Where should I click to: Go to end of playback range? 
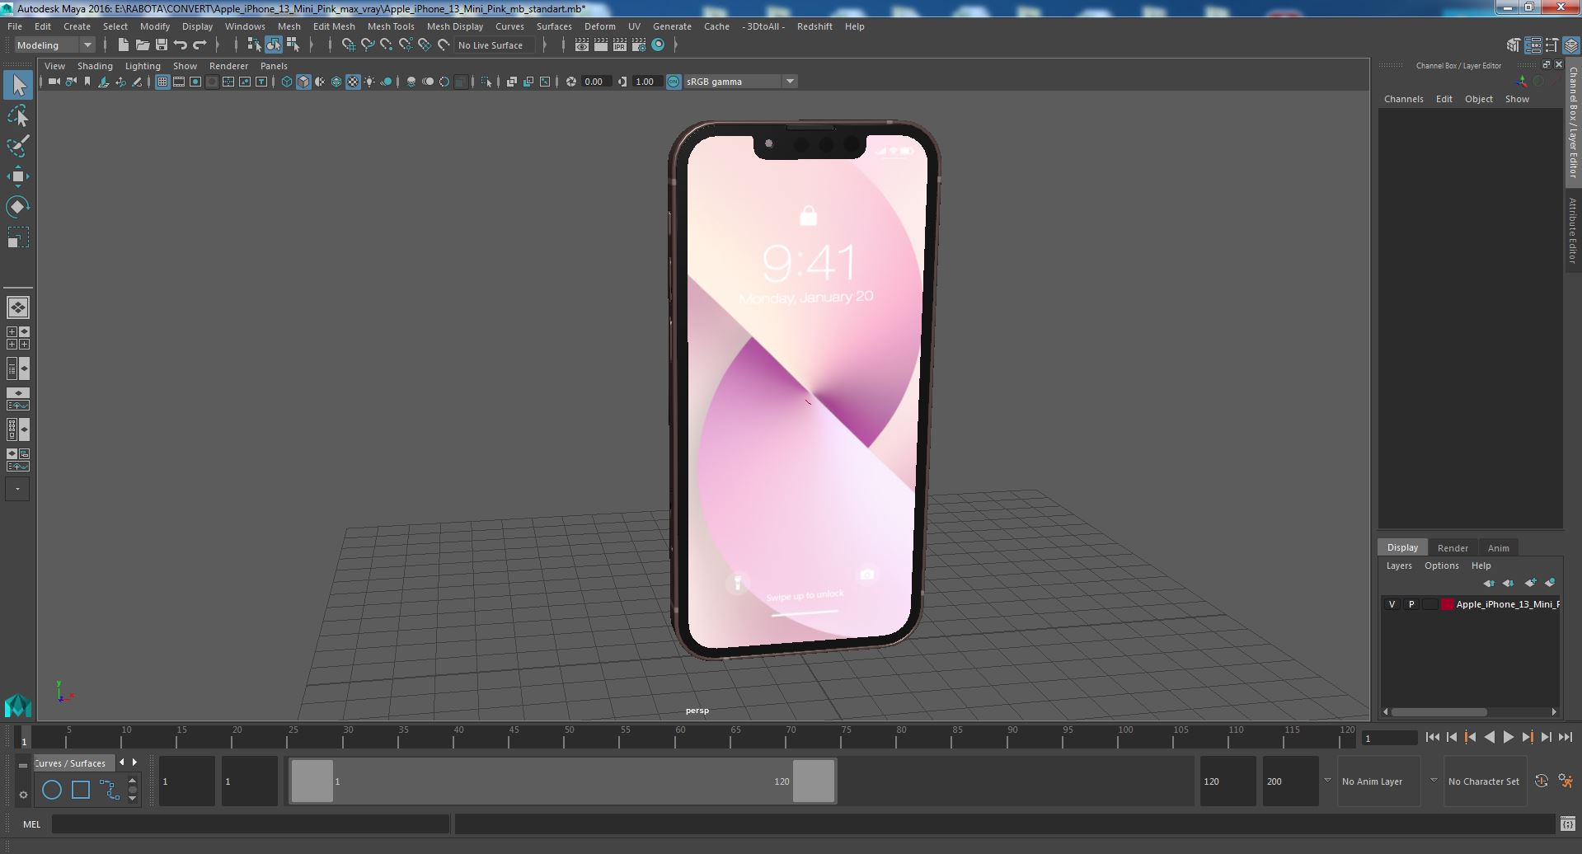(x=1566, y=738)
